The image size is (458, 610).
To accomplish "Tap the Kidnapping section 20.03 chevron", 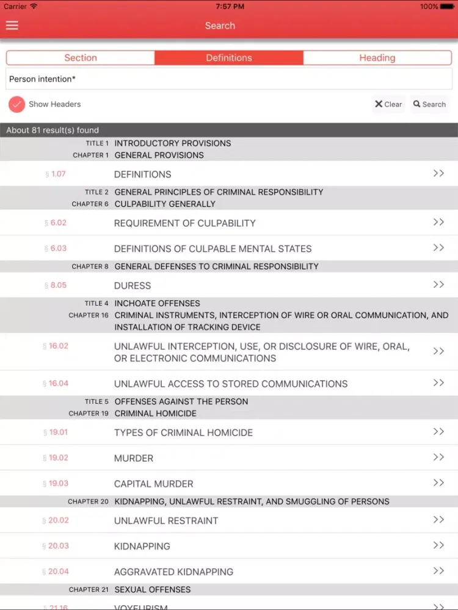I will 438,545.
